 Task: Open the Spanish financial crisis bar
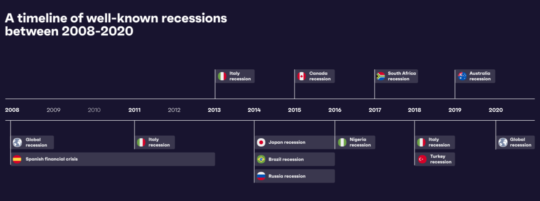tap(112, 160)
